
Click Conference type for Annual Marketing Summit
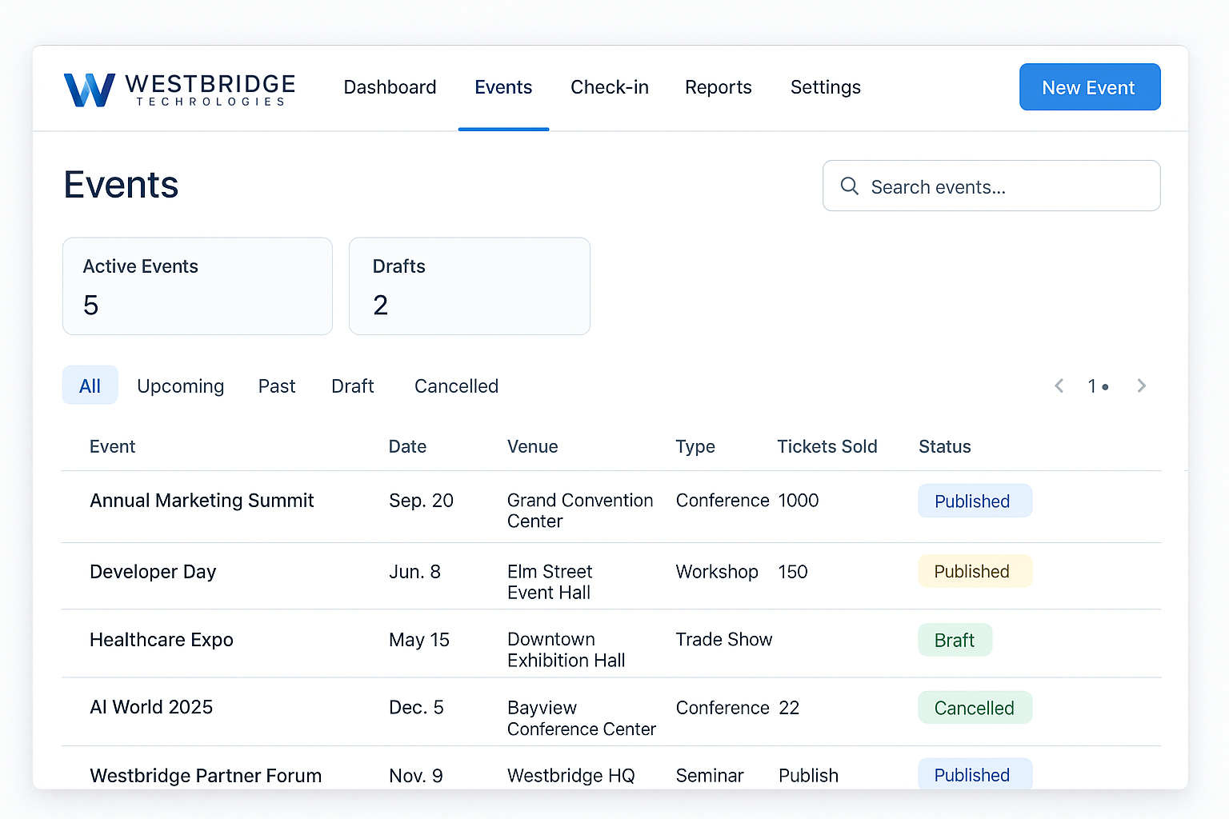[723, 501]
